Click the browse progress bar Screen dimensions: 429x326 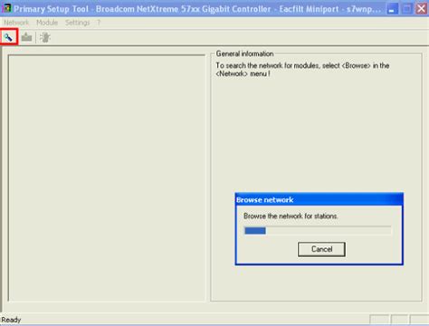pyautogui.click(x=318, y=231)
